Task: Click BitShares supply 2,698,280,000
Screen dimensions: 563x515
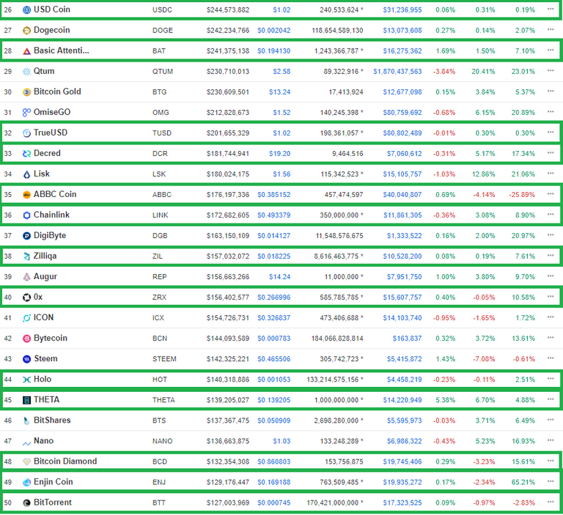Action: 336,420
